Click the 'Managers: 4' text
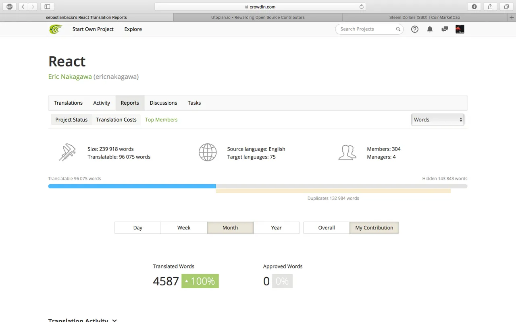 tap(381, 157)
